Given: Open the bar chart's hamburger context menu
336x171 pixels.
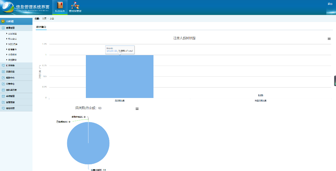Looking at the screenshot, I should coord(329,39).
